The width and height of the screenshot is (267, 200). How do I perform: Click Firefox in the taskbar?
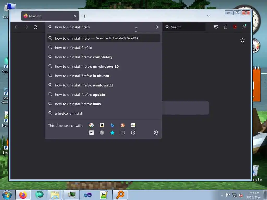(x=23, y=195)
